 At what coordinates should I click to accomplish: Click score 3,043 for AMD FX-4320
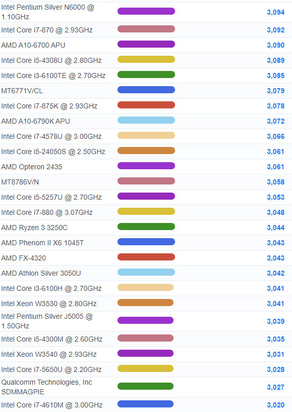pos(276,258)
